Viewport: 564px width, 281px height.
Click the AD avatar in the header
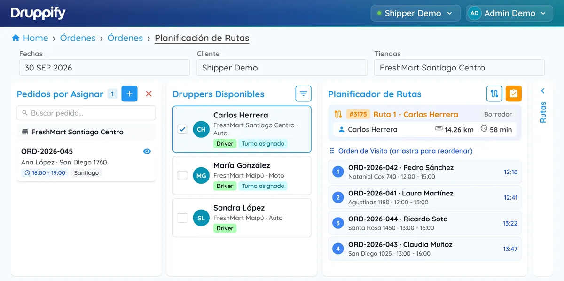(x=475, y=13)
